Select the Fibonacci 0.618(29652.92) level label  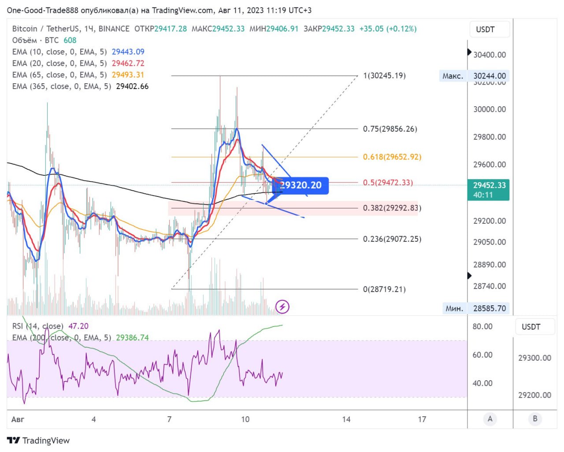392,157
